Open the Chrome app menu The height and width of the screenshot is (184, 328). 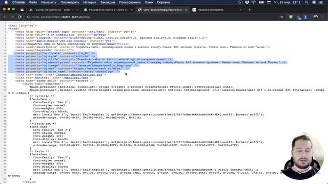click(x=18, y=2)
